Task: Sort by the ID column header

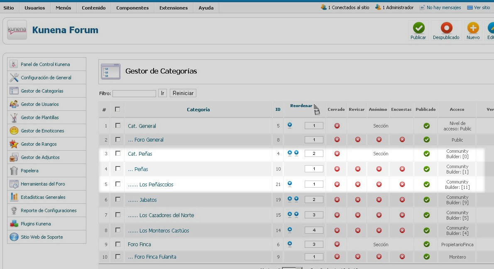Action: click(x=278, y=110)
